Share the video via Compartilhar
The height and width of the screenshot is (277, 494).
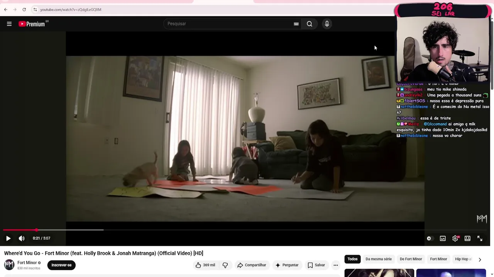pyautogui.click(x=252, y=265)
